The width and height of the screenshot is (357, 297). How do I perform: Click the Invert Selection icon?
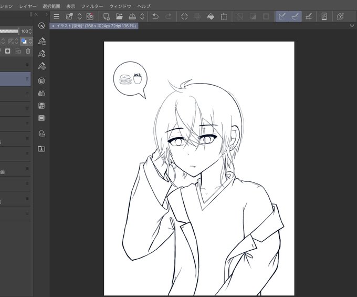pos(253,16)
